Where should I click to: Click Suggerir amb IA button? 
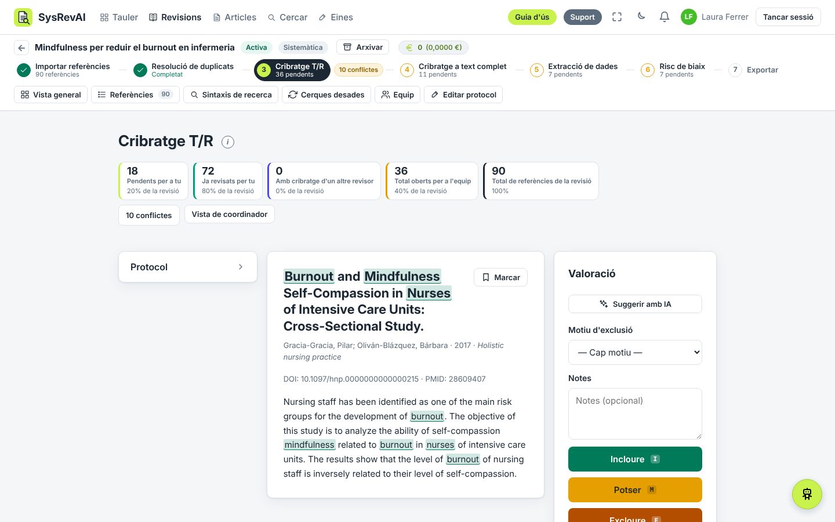click(635, 304)
